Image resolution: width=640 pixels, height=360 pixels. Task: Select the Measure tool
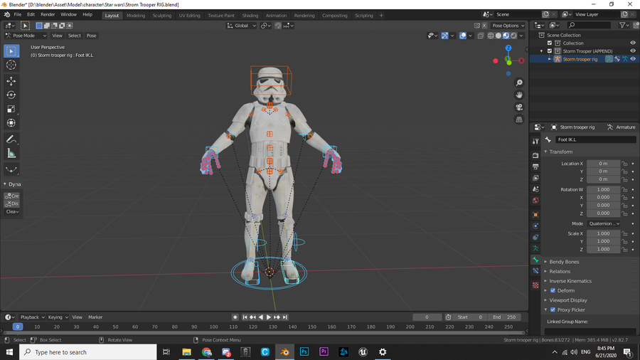(x=11, y=154)
